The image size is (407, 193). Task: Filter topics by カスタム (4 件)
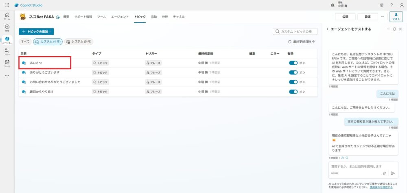click(x=48, y=42)
